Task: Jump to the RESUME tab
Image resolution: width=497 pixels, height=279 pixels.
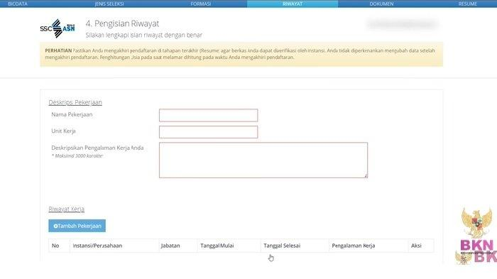Action: (467, 4)
